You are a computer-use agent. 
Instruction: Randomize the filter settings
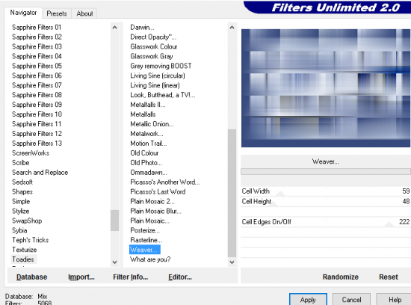[x=340, y=277]
